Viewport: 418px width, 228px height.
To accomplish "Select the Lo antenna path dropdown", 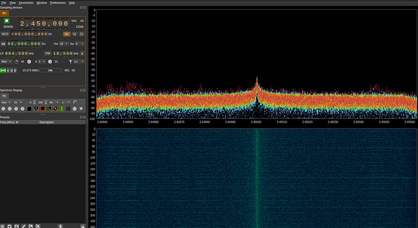I will coord(79,62).
